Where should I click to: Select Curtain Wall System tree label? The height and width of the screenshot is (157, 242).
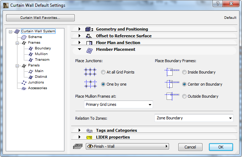[38, 31]
